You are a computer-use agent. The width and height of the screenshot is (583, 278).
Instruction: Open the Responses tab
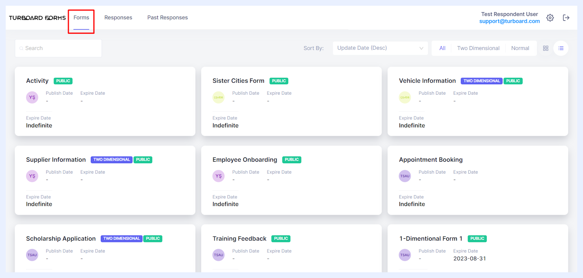118,18
